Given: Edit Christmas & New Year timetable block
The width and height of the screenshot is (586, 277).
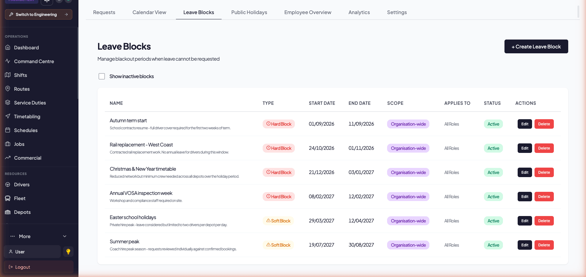Looking at the screenshot, I should 525,173.
